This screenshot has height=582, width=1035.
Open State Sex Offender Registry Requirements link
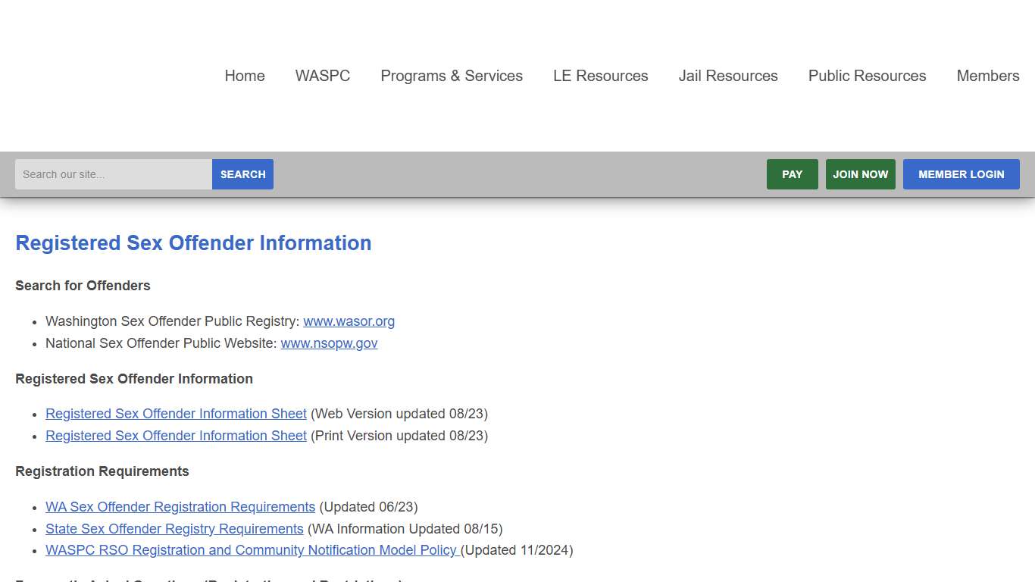(174, 529)
